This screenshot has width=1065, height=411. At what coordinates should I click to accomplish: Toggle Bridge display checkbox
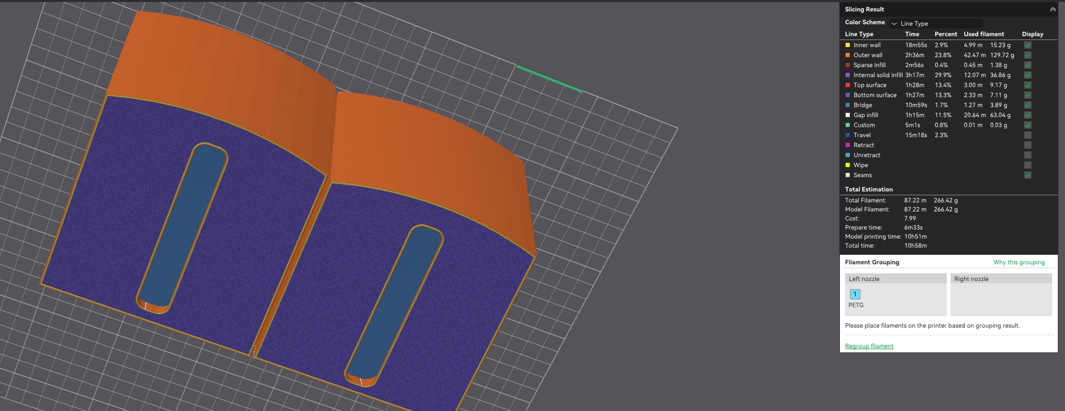(1028, 105)
